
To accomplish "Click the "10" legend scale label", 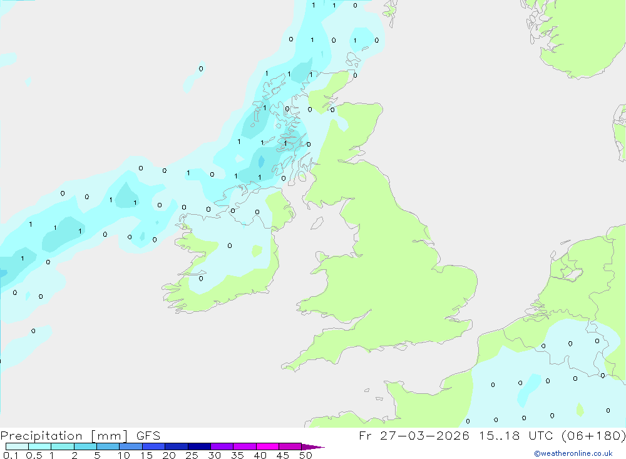I will 124,455.
